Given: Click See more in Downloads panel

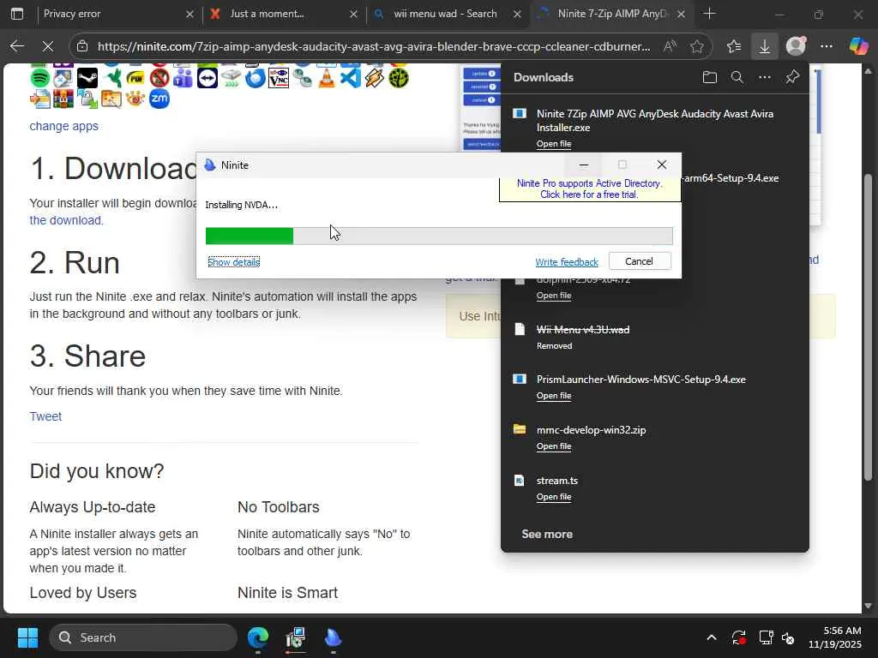Looking at the screenshot, I should [x=547, y=535].
